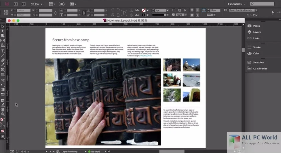Click the search field in top bar

coord(262,4)
